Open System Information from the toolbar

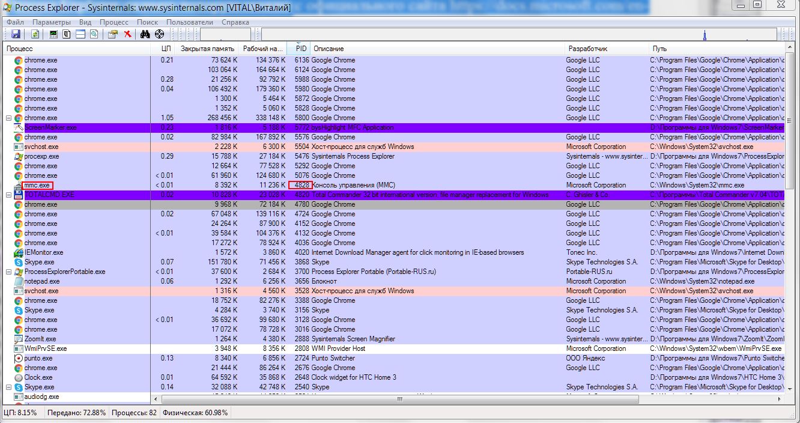[x=53, y=34]
